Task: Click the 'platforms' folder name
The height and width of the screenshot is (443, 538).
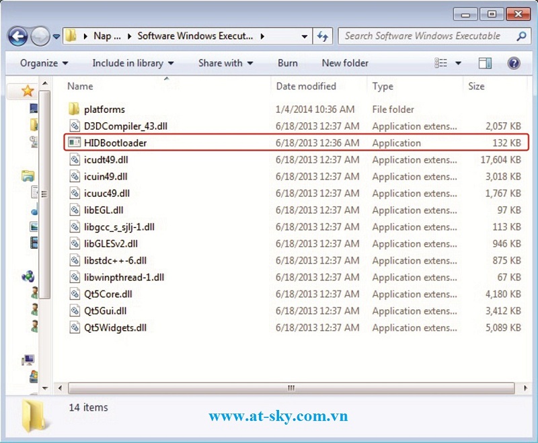Action: 104,110
